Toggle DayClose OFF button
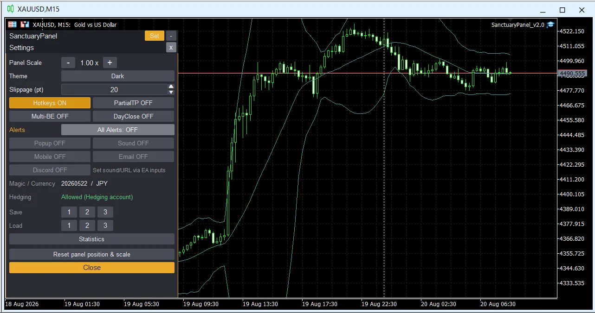The width and height of the screenshot is (595, 313). point(133,116)
